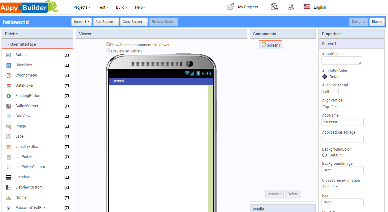
Task: Open the English language dropdown
Action: (x=321, y=7)
